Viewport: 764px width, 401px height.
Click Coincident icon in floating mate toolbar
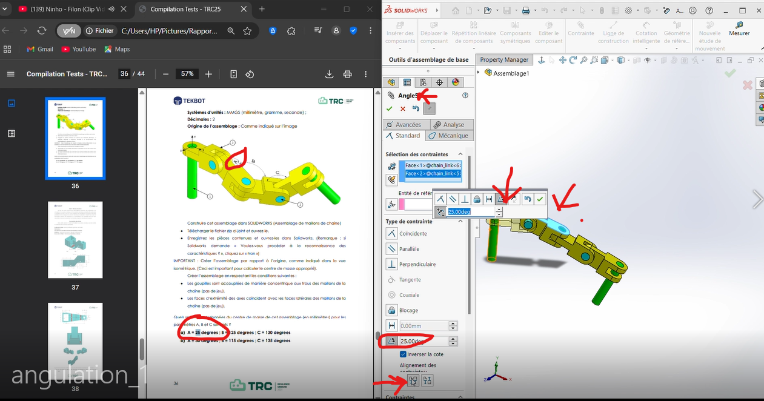441,199
